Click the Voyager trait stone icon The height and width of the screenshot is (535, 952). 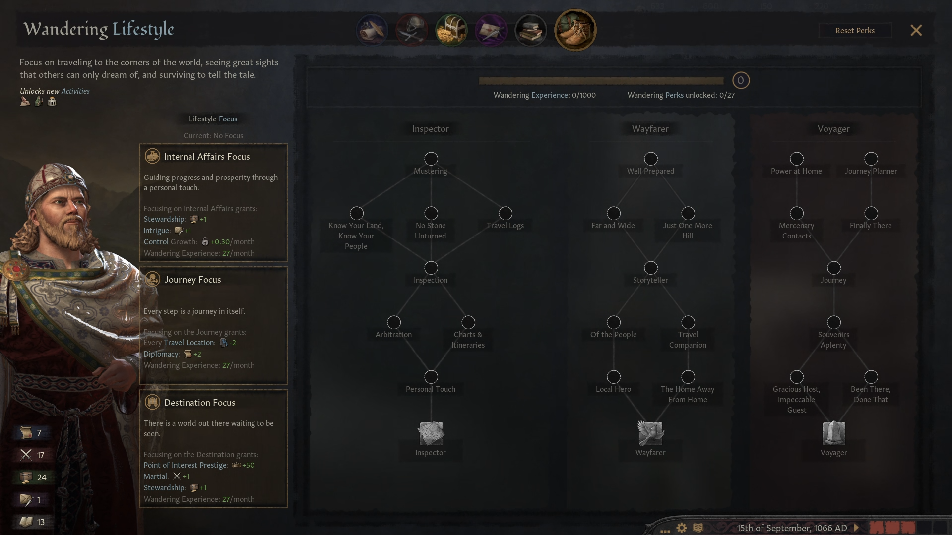(x=833, y=433)
